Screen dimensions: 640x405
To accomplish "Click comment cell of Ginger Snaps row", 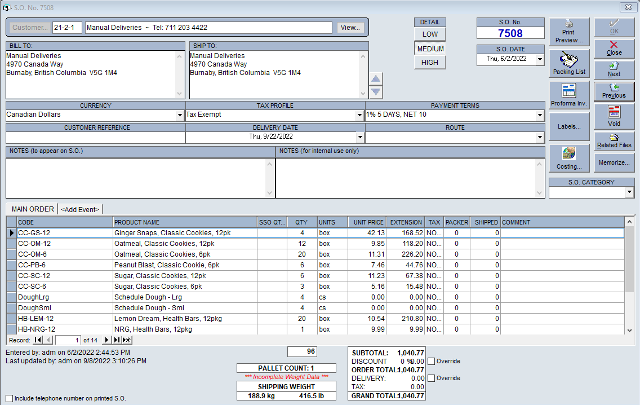I will pos(562,233).
